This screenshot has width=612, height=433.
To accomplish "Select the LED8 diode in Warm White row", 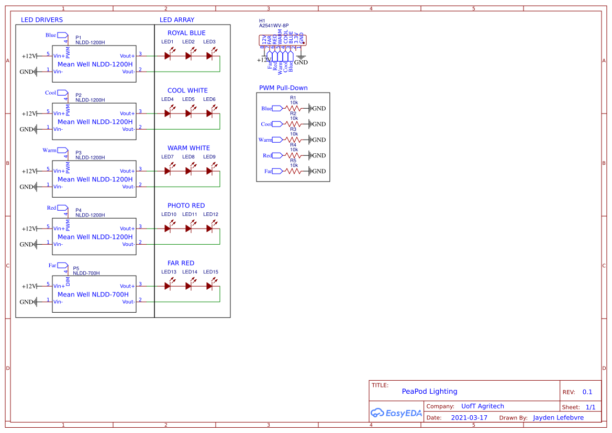I will (x=189, y=170).
